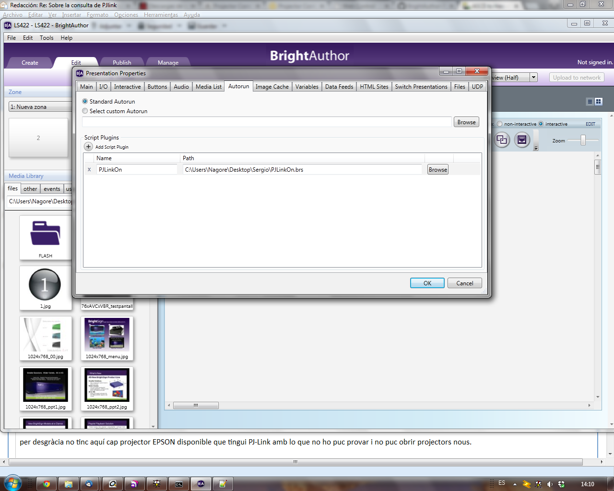Add a new script plugin with the plus icon

pos(88,147)
